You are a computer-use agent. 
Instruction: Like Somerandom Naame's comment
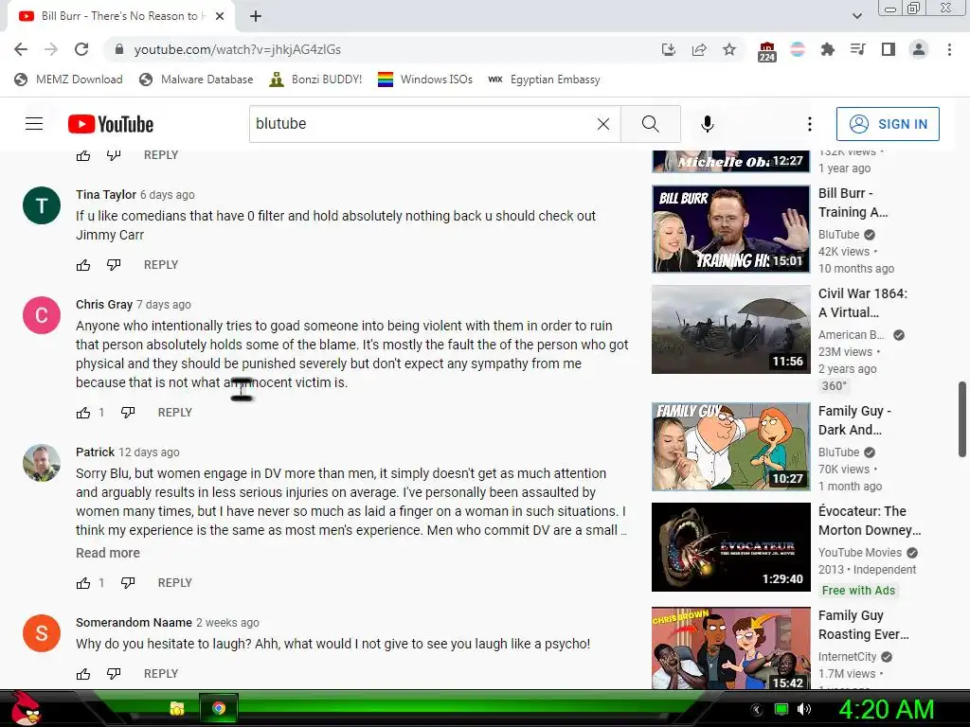click(x=83, y=674)
